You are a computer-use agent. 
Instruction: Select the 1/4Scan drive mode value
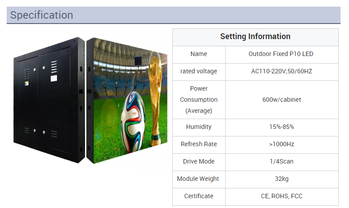pos(281,161)
